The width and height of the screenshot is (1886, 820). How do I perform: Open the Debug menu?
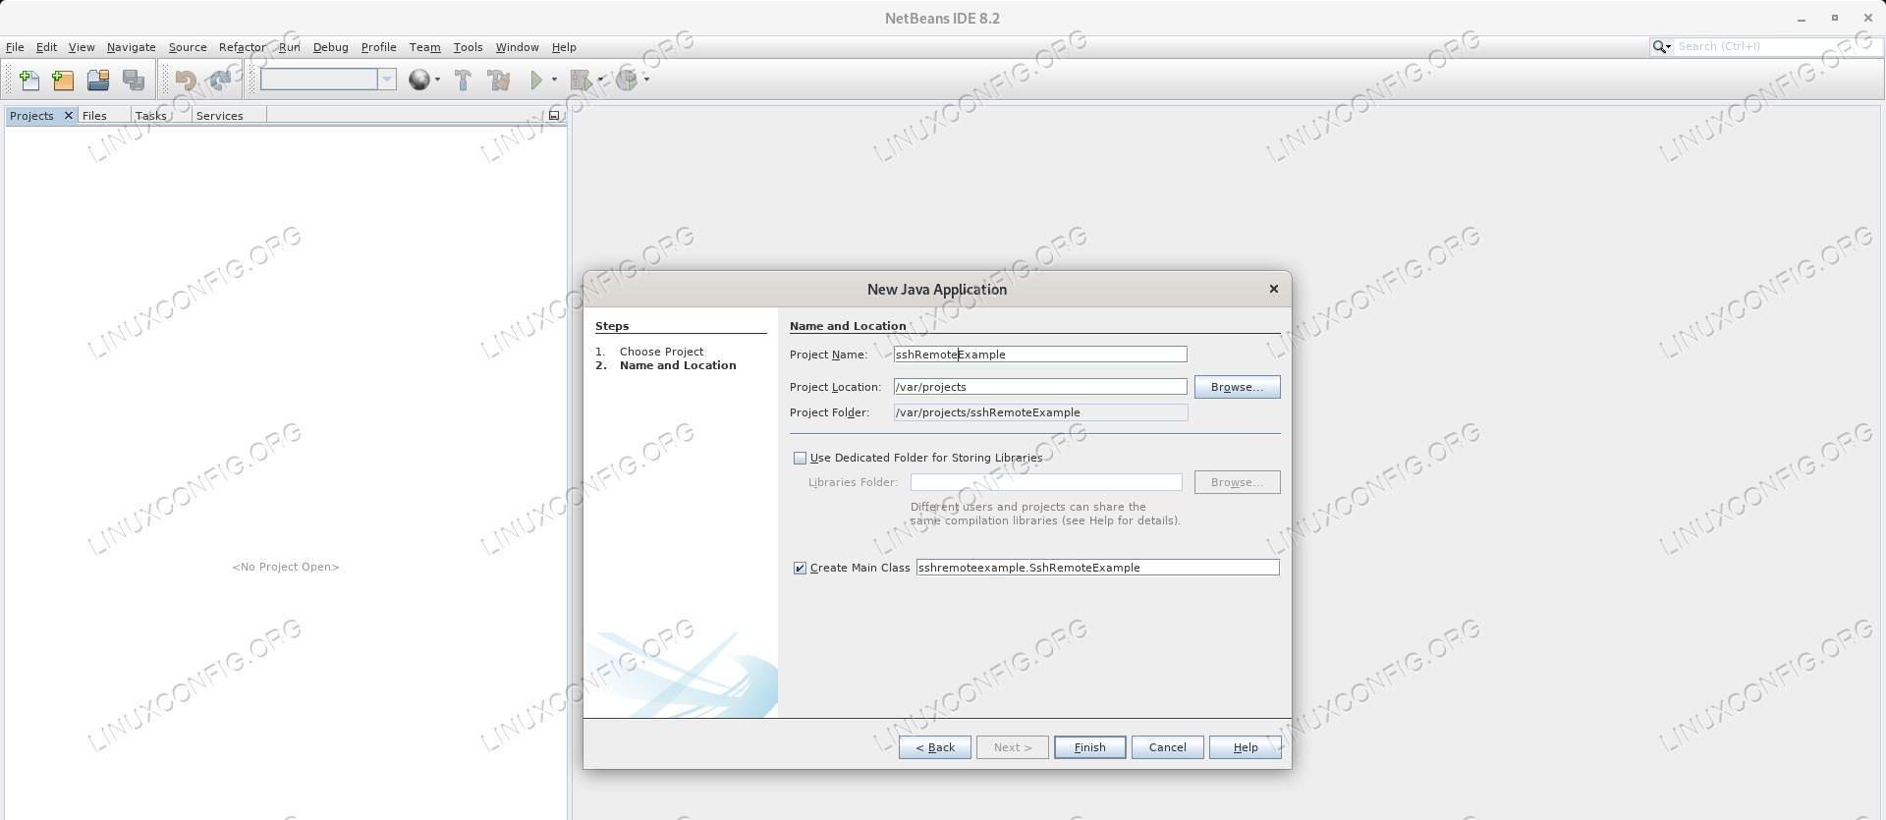click(330, 47)
